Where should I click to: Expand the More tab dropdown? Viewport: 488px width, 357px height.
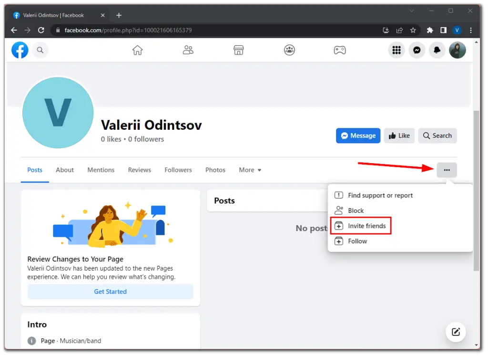(x=250, y=170)
